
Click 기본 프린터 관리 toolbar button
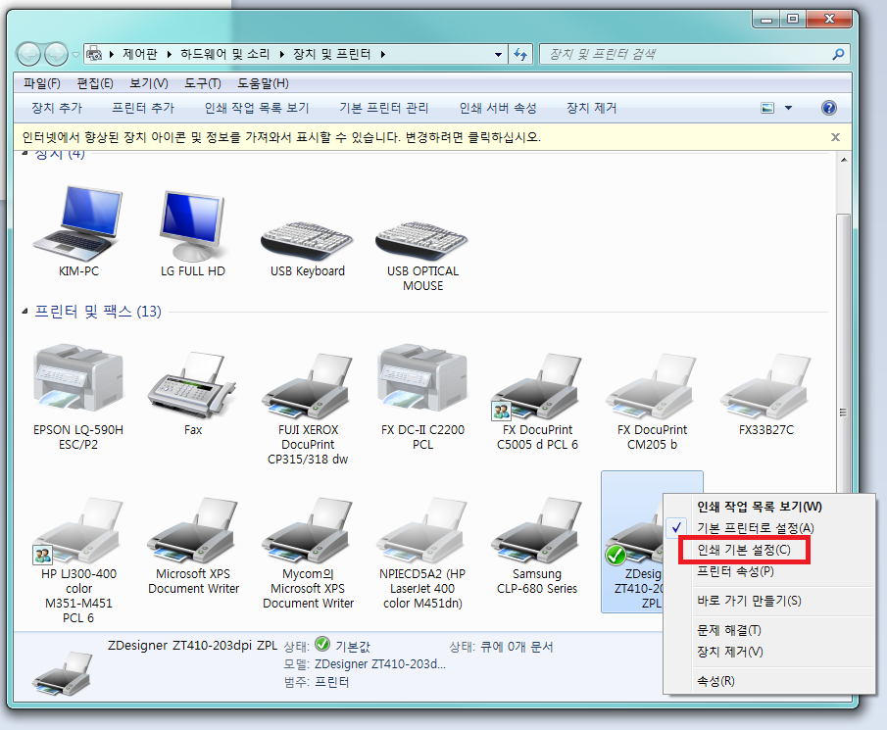coord(384,108)
